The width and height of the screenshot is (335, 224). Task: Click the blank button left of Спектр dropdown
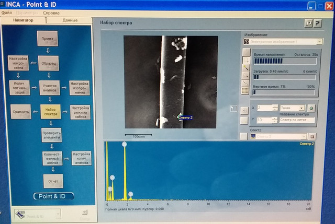[243, 136]
